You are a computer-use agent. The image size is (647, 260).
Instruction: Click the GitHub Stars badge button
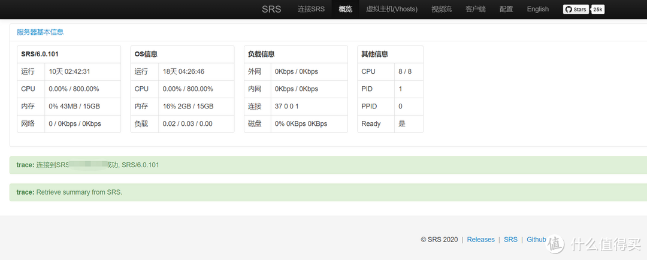point(576,9)
